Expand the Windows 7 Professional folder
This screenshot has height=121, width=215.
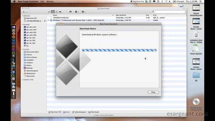click(48, 20)
